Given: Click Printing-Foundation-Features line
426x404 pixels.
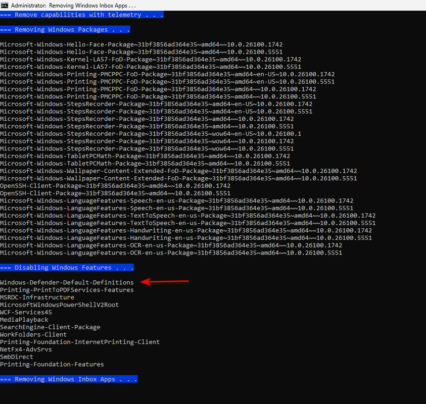Looking at the screenshot, I should pyautogui.click(x=52, y=365).
